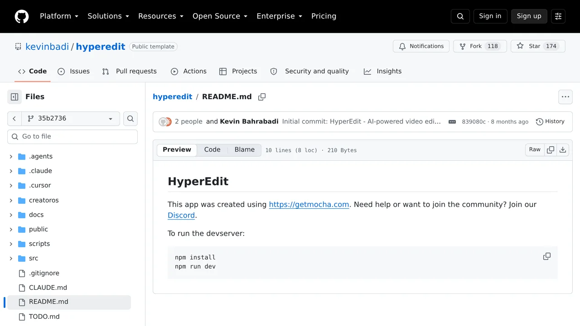Screen dimensions: 580x326
Task: Click the Notifications button
Action: coord(421,46)
